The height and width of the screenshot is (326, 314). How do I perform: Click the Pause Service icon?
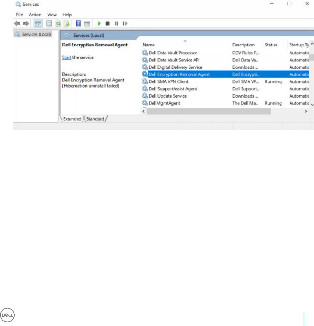click(x=116, y=23)
